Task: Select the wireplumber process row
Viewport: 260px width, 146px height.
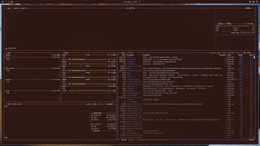Action: 186,95
